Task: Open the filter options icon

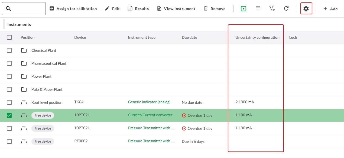Action: pyautogui.click(x=271, y=8)
